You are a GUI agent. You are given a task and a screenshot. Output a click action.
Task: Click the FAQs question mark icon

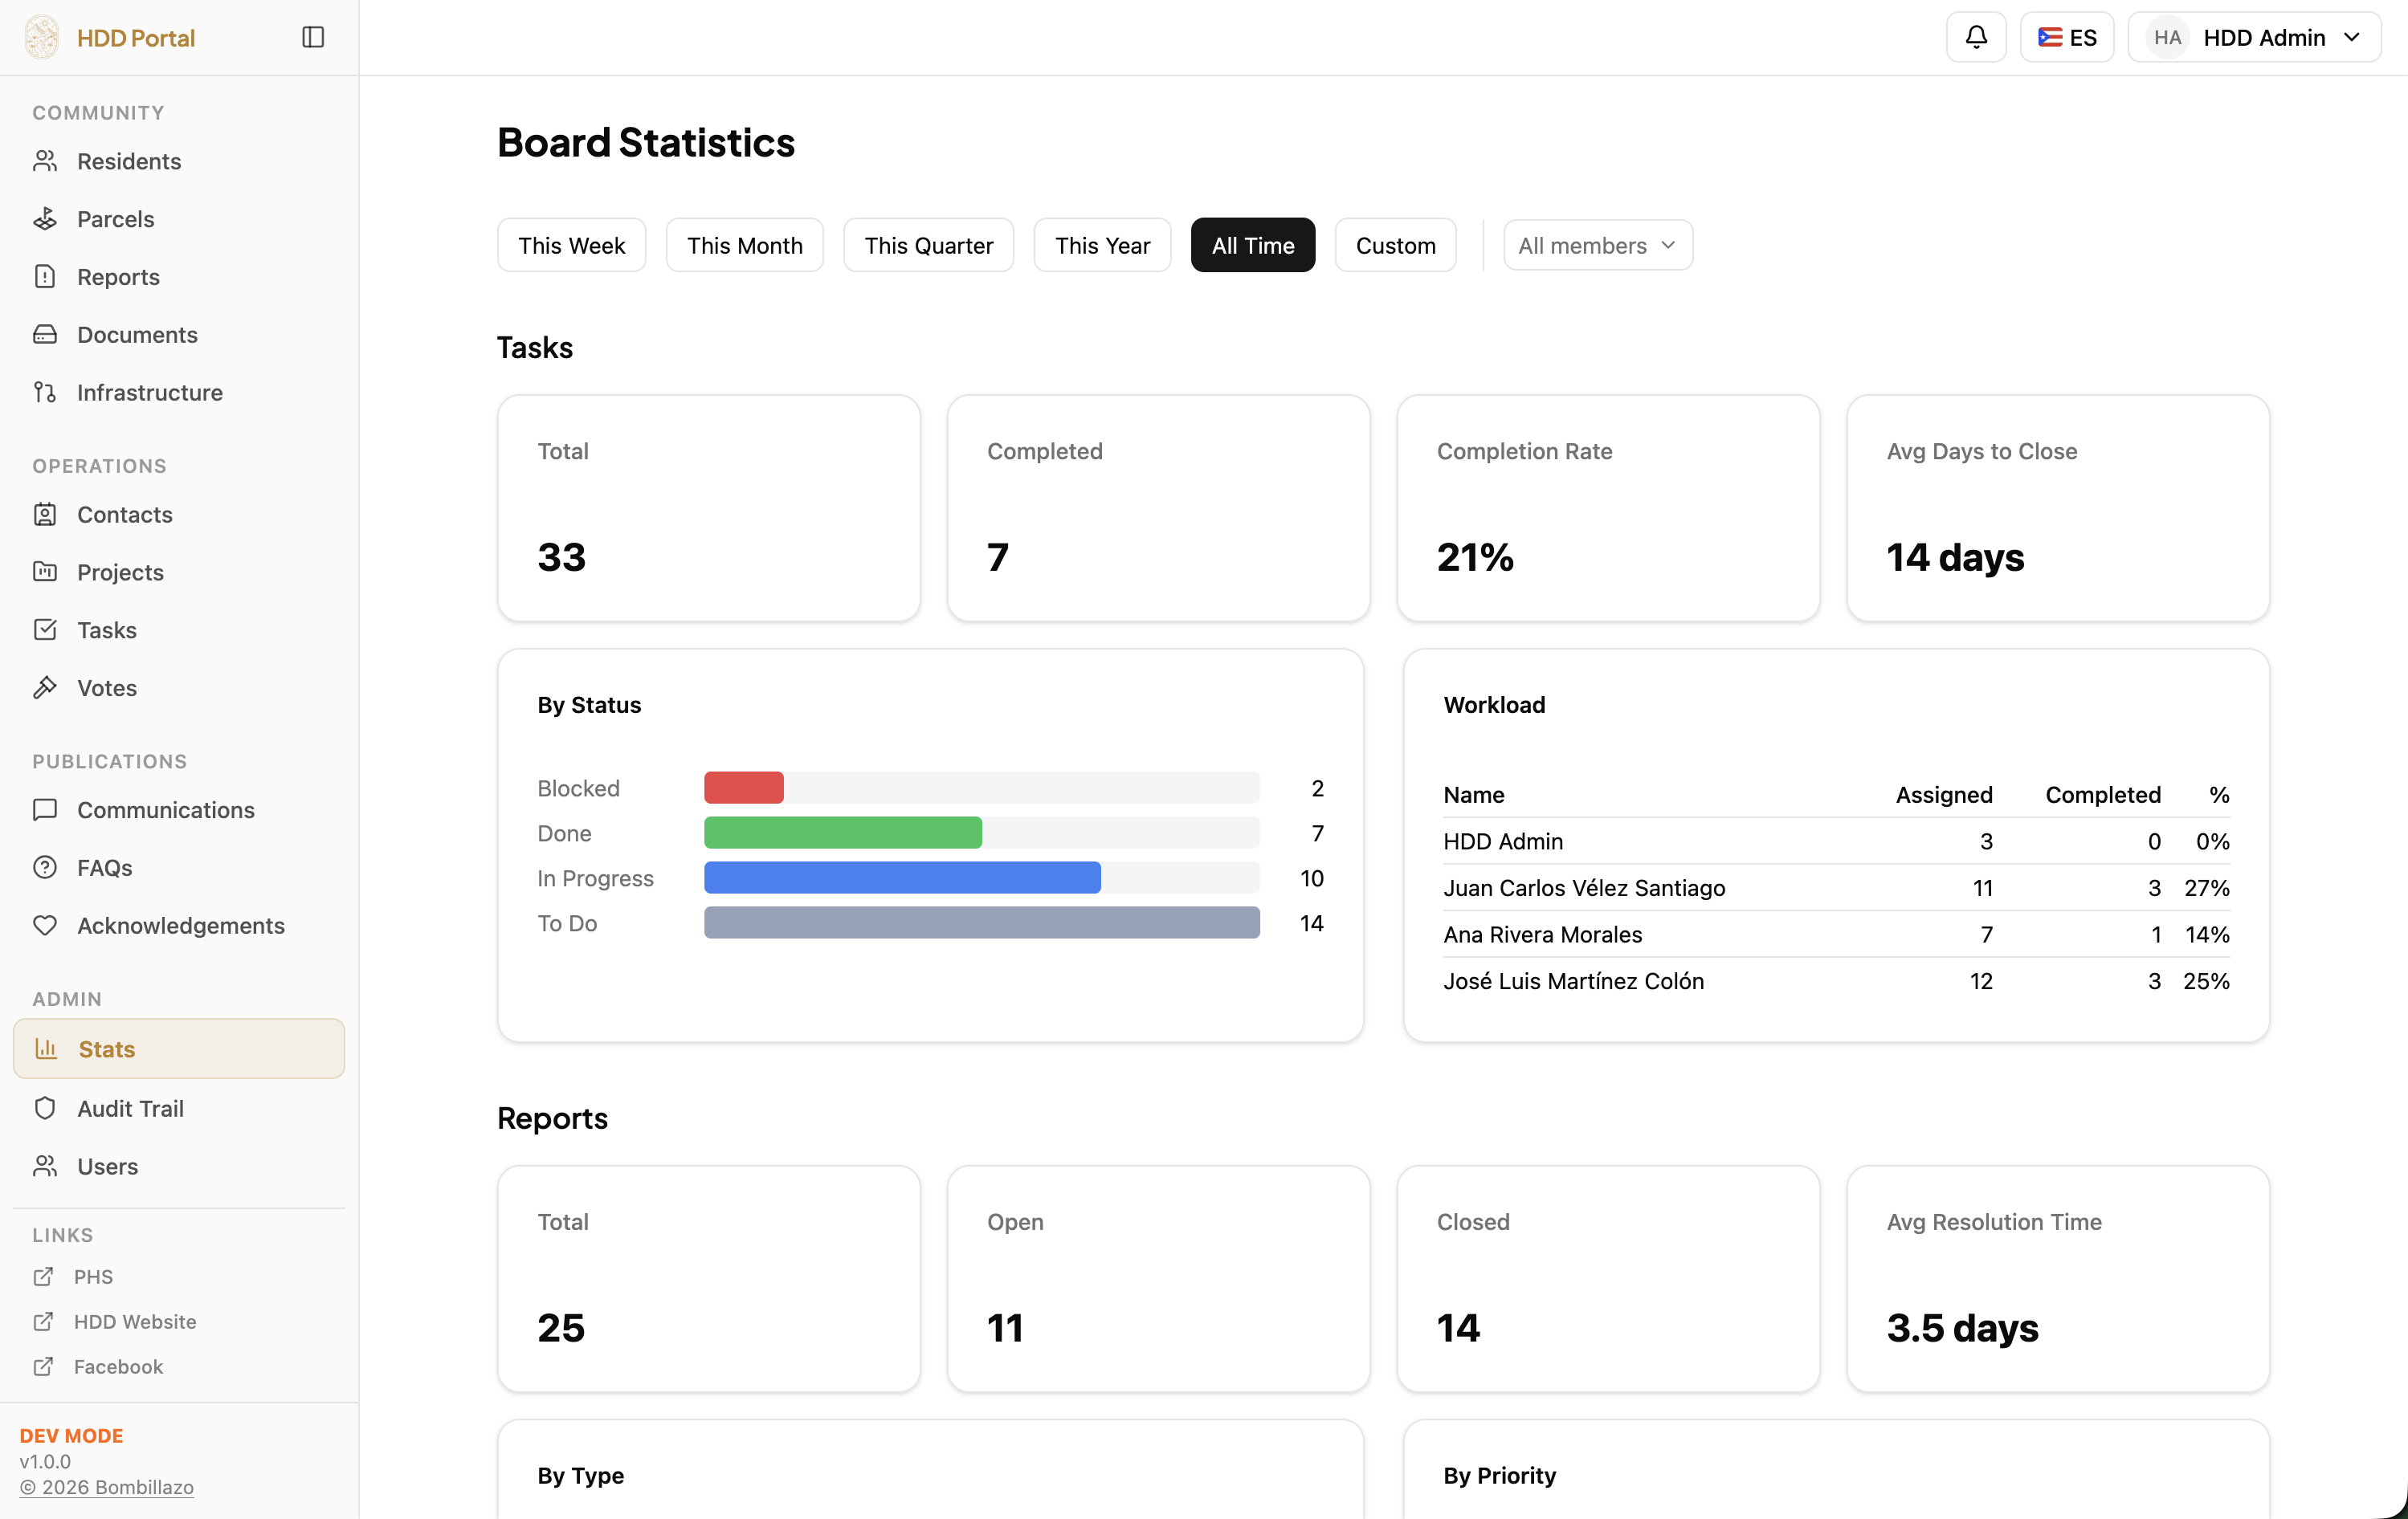tap(45, 869)
